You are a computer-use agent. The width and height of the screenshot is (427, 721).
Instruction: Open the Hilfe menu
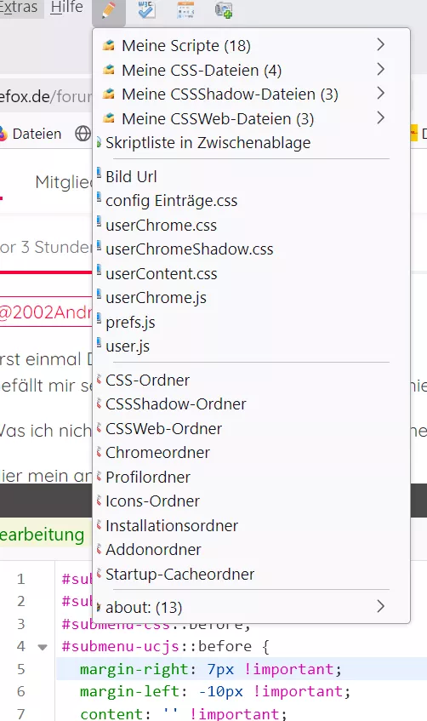(x=66, y=8)
